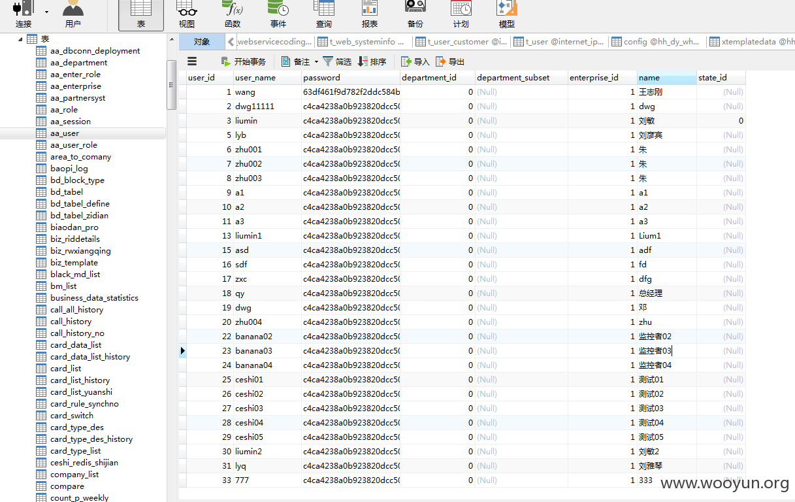Viewport: 795px width, 502px height.
Task: Click the table icon beside card_list
Action: pos(41,369)
